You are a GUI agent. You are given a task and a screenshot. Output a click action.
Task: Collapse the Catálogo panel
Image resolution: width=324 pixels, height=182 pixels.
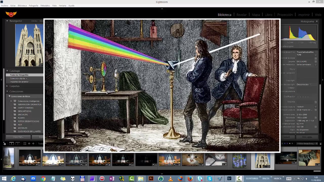tap(7, 71)
